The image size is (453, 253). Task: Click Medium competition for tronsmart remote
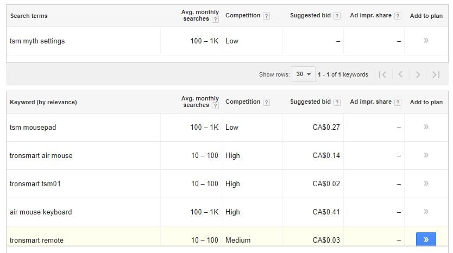[x=238, y=241]
